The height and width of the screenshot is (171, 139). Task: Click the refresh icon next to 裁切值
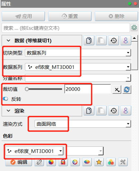click(127, 90)
